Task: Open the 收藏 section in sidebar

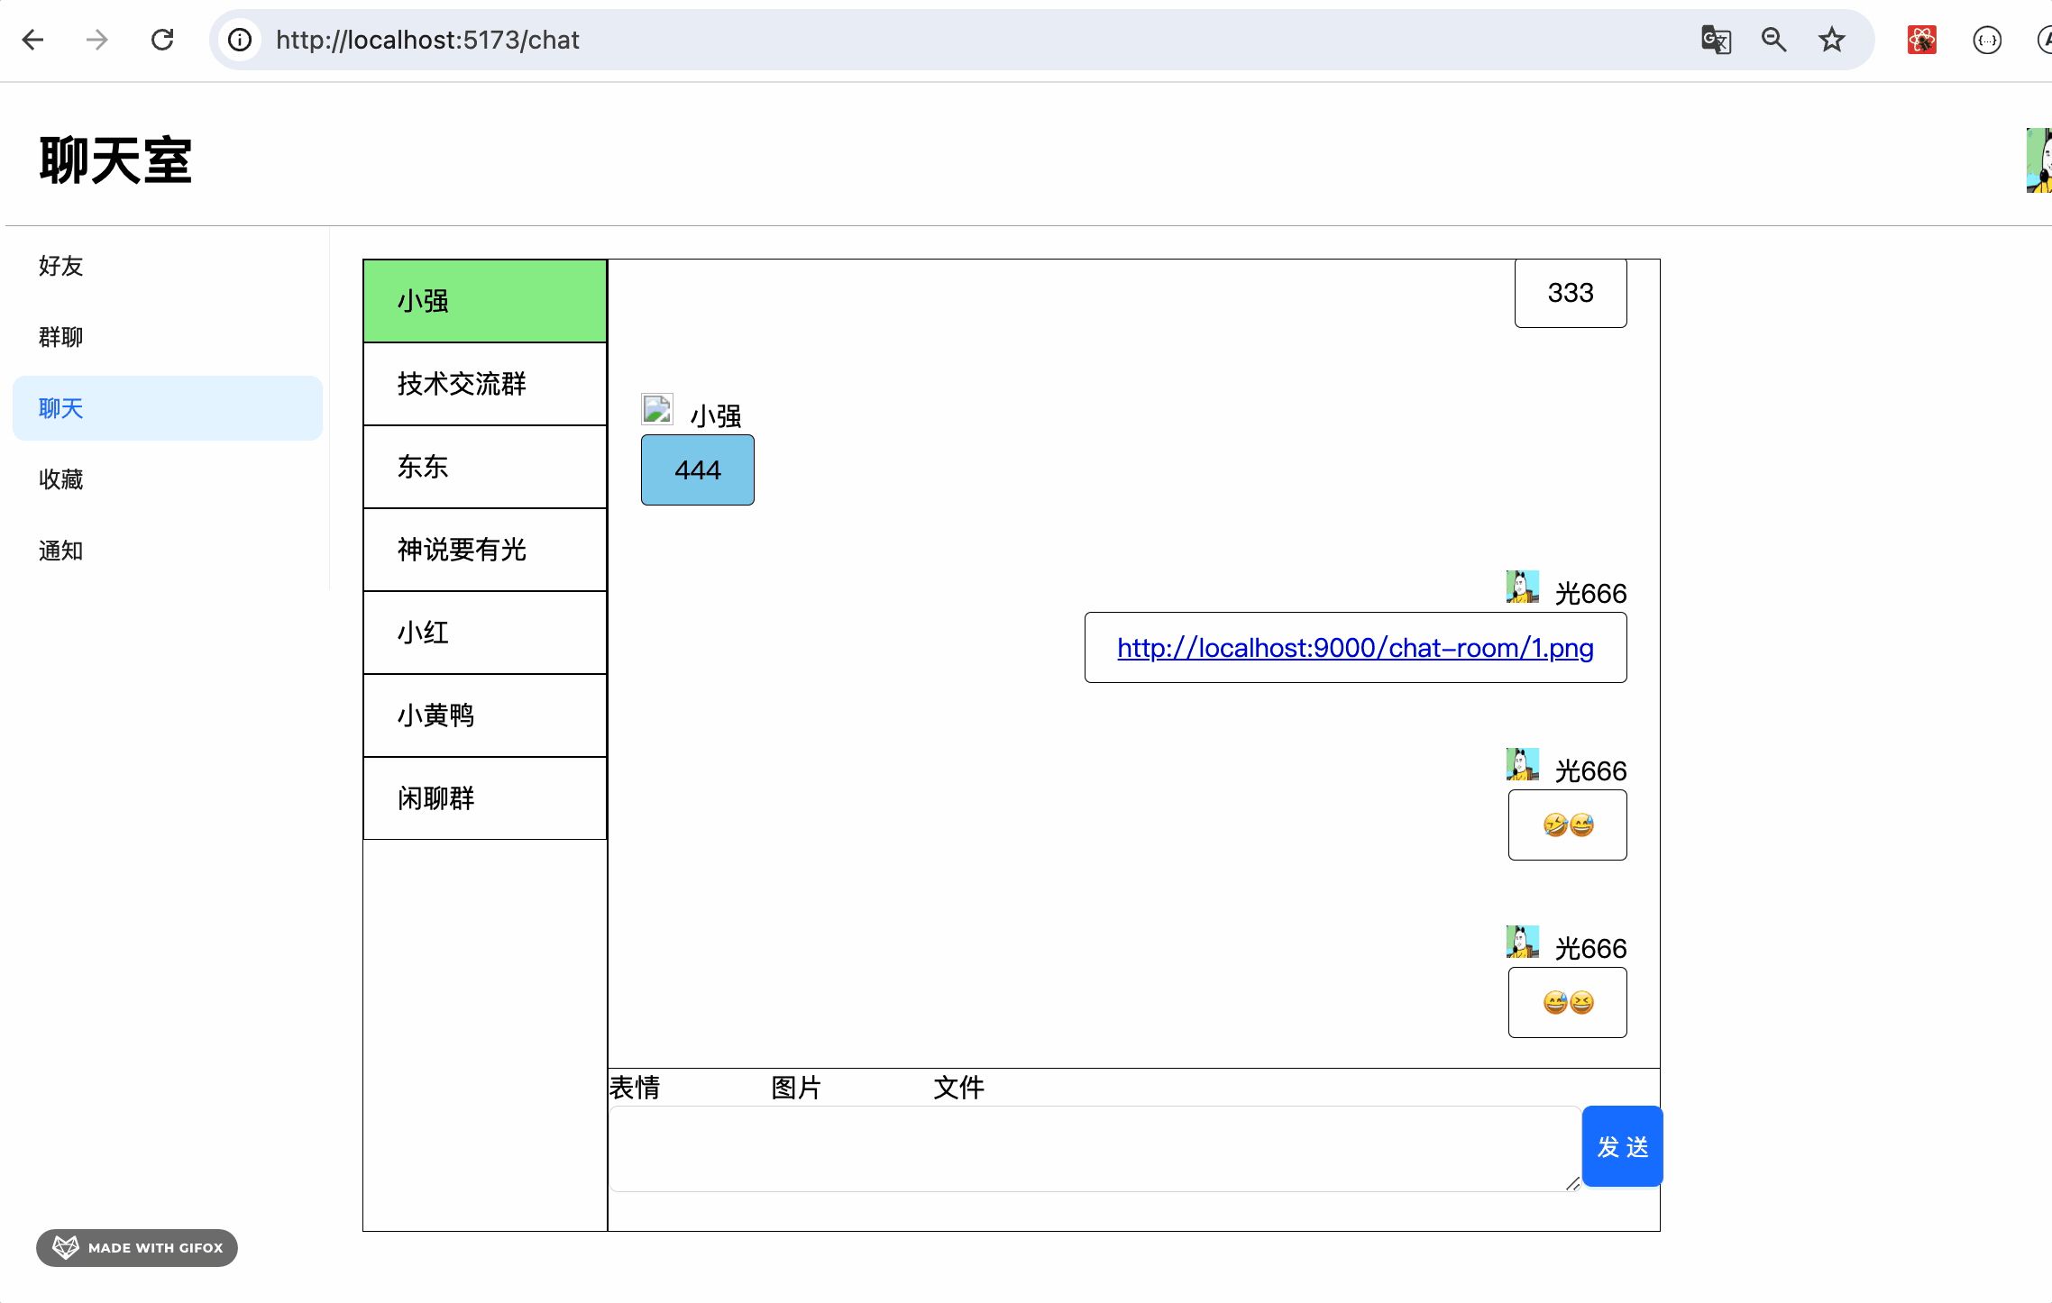Action: coord(61,479)
